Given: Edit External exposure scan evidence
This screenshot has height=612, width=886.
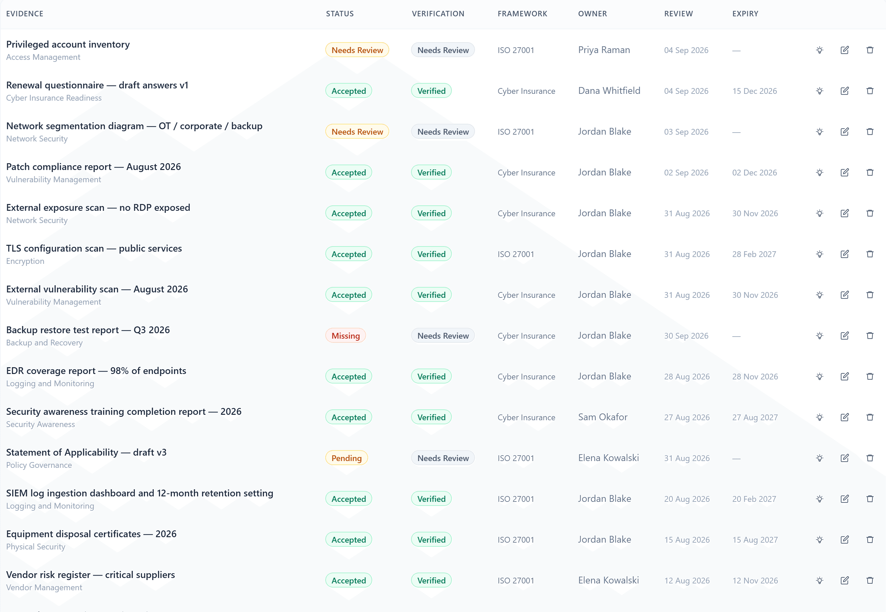Looking at the screenshot, I should 844,213.
